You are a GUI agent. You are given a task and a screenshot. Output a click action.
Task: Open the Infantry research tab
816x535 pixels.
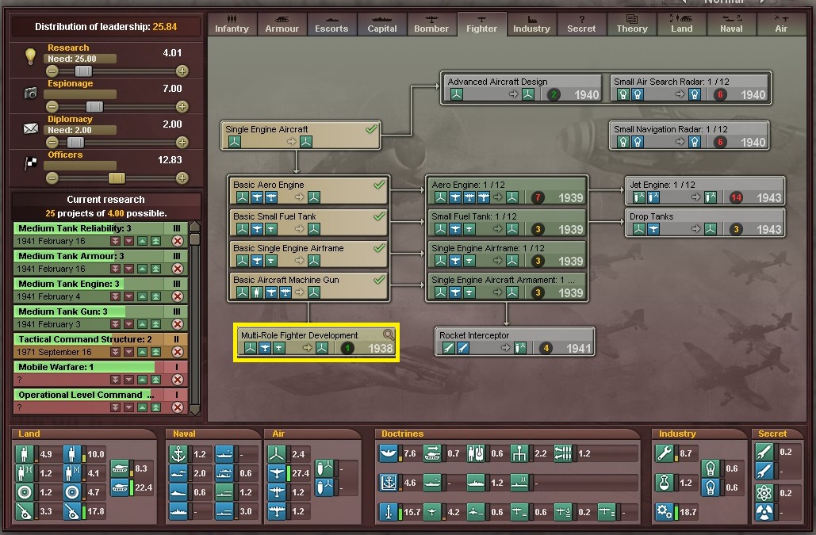click(x=232, y=24)
